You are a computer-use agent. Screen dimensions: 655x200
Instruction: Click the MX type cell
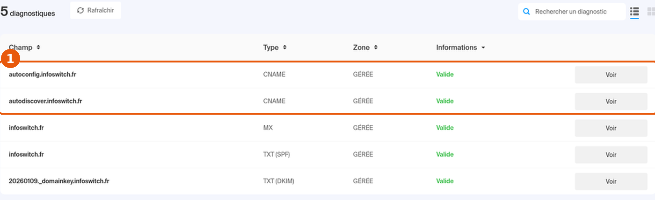(268, 127)
